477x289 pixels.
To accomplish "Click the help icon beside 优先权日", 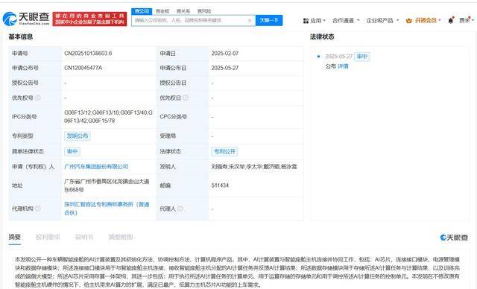I will pyautogui.click(x=186, y=98).
